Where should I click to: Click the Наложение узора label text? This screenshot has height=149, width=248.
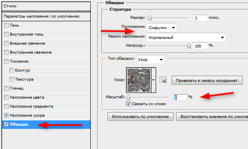point(27,115)
